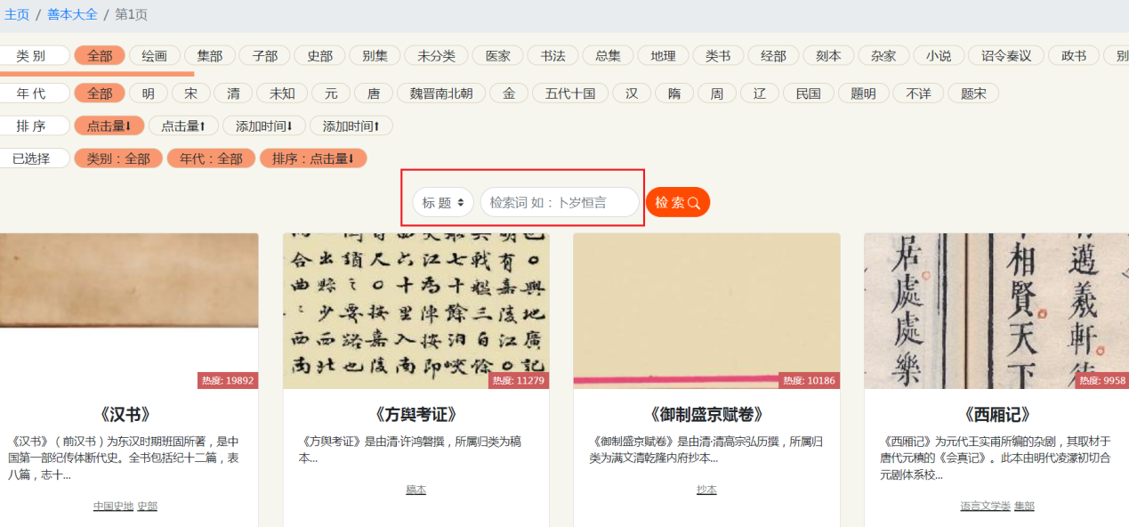Select the 全部 option in the 类别 row
The height and width of the screenshot is (527, 1129).
(x=100, y=55)
